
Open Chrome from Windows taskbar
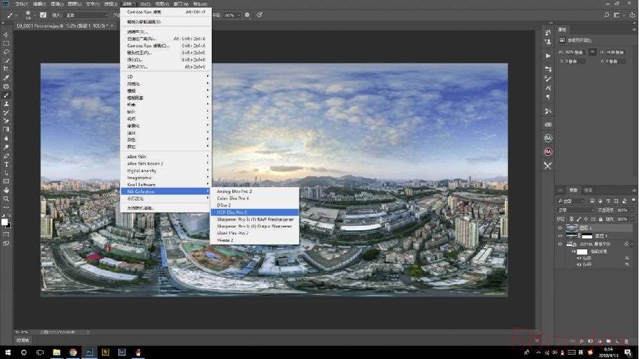[x=73, y=352]
